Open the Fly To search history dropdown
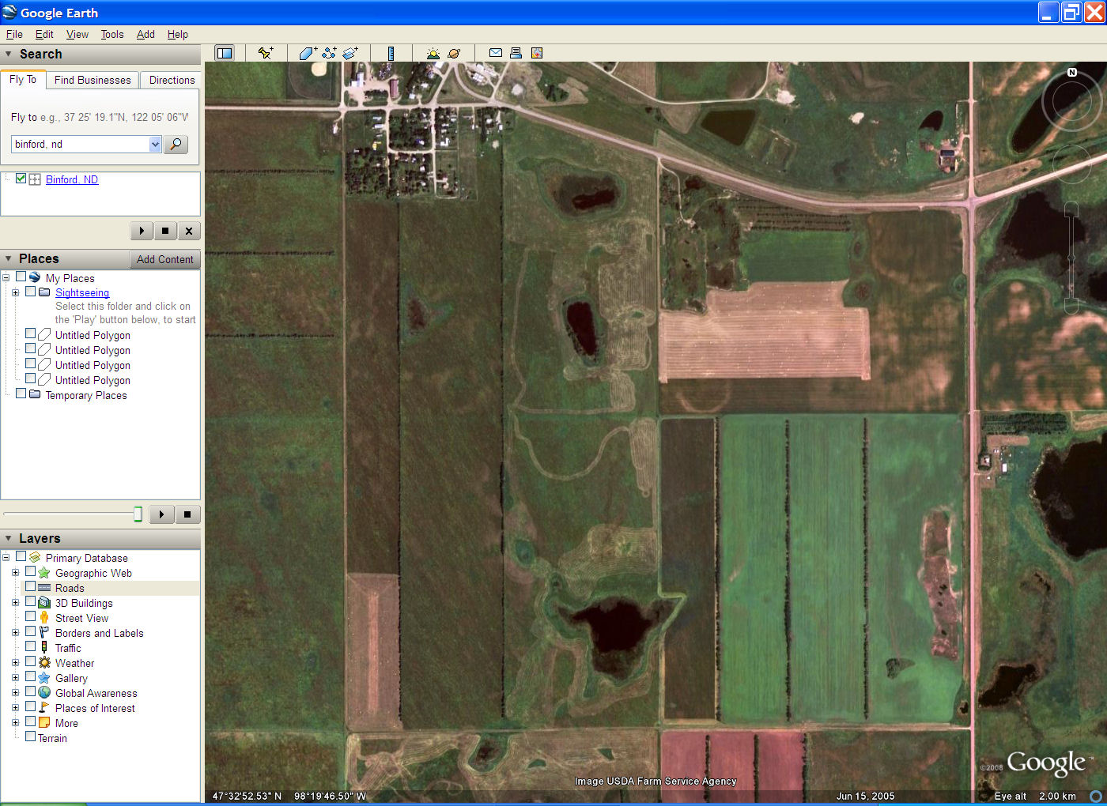Image resolution: width=1107 pixels, height=806 pixels. point(155,144)
